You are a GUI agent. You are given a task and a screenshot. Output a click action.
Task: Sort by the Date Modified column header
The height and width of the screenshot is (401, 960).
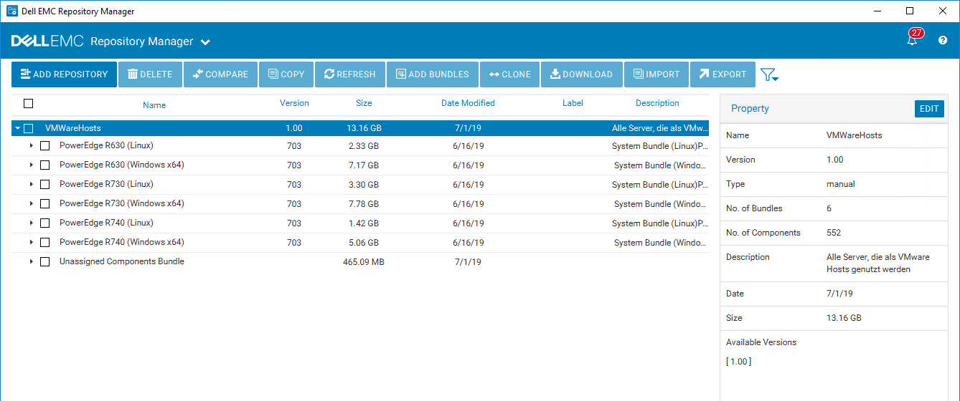pyautogui.click(x=468, y=103)
